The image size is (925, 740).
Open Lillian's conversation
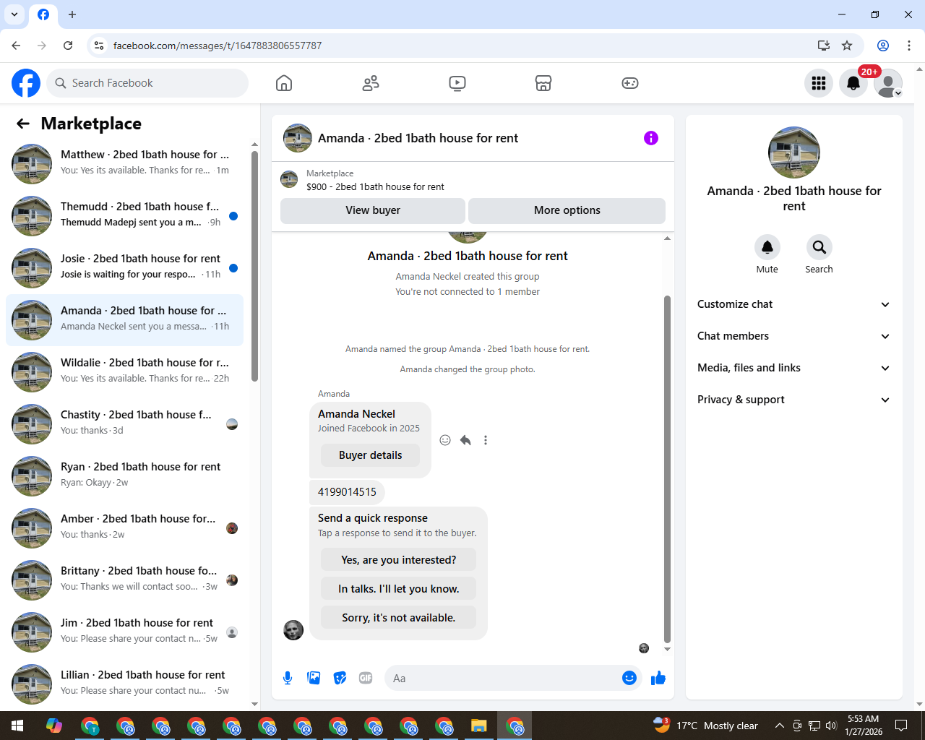tap(124, 684)
